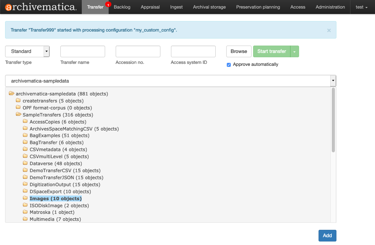
Task: Click the folder icon beside SampleTransfers
Action: pos(19,115)
